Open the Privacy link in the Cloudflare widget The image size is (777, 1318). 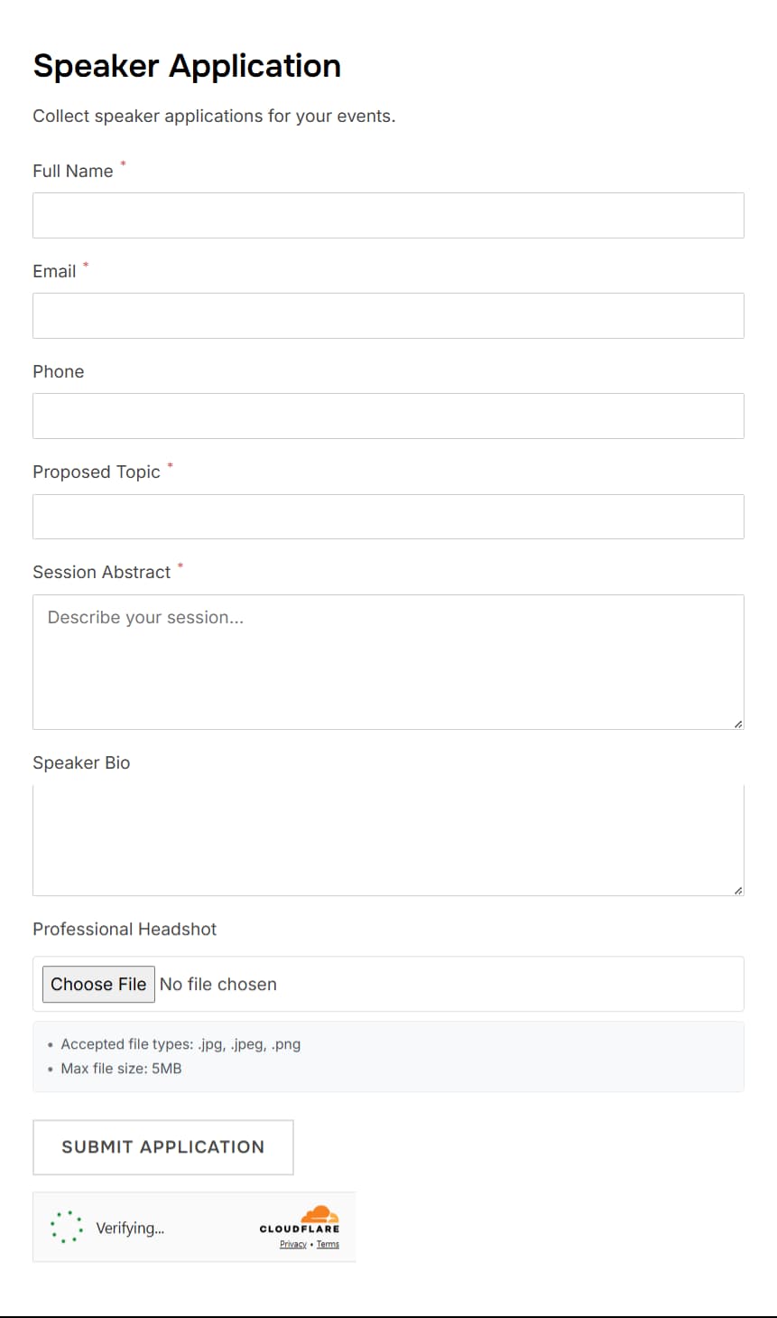click(x=293, y=1244)
